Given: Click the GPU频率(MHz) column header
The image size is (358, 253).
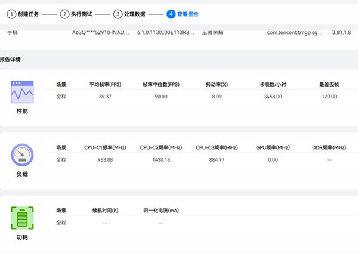Looking at the screenshot, I should tap(273, 147).
